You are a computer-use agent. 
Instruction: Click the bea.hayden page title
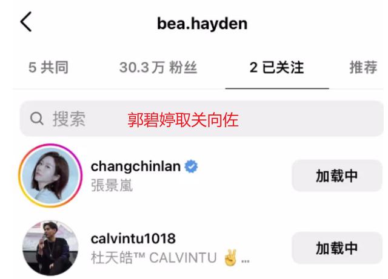[202, 24]
